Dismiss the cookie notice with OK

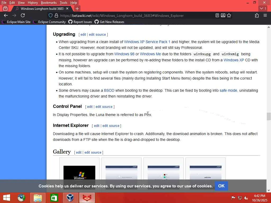tap(221, 186)
